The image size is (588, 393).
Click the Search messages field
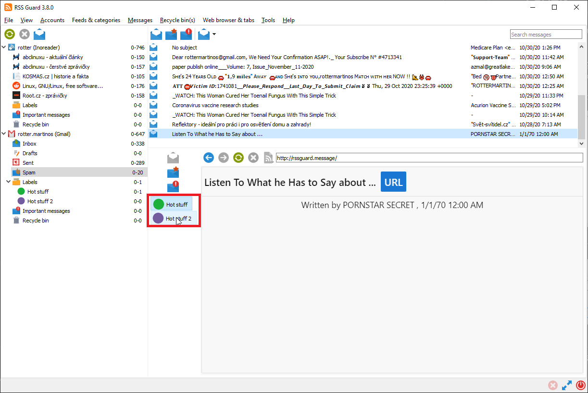coord(546,35)
